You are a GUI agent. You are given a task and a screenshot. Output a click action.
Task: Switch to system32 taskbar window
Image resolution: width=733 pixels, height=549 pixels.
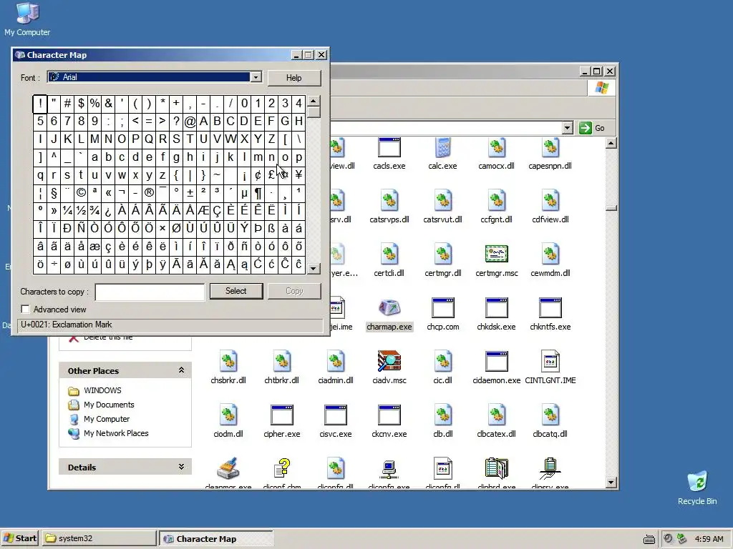(x=99, y=538)
